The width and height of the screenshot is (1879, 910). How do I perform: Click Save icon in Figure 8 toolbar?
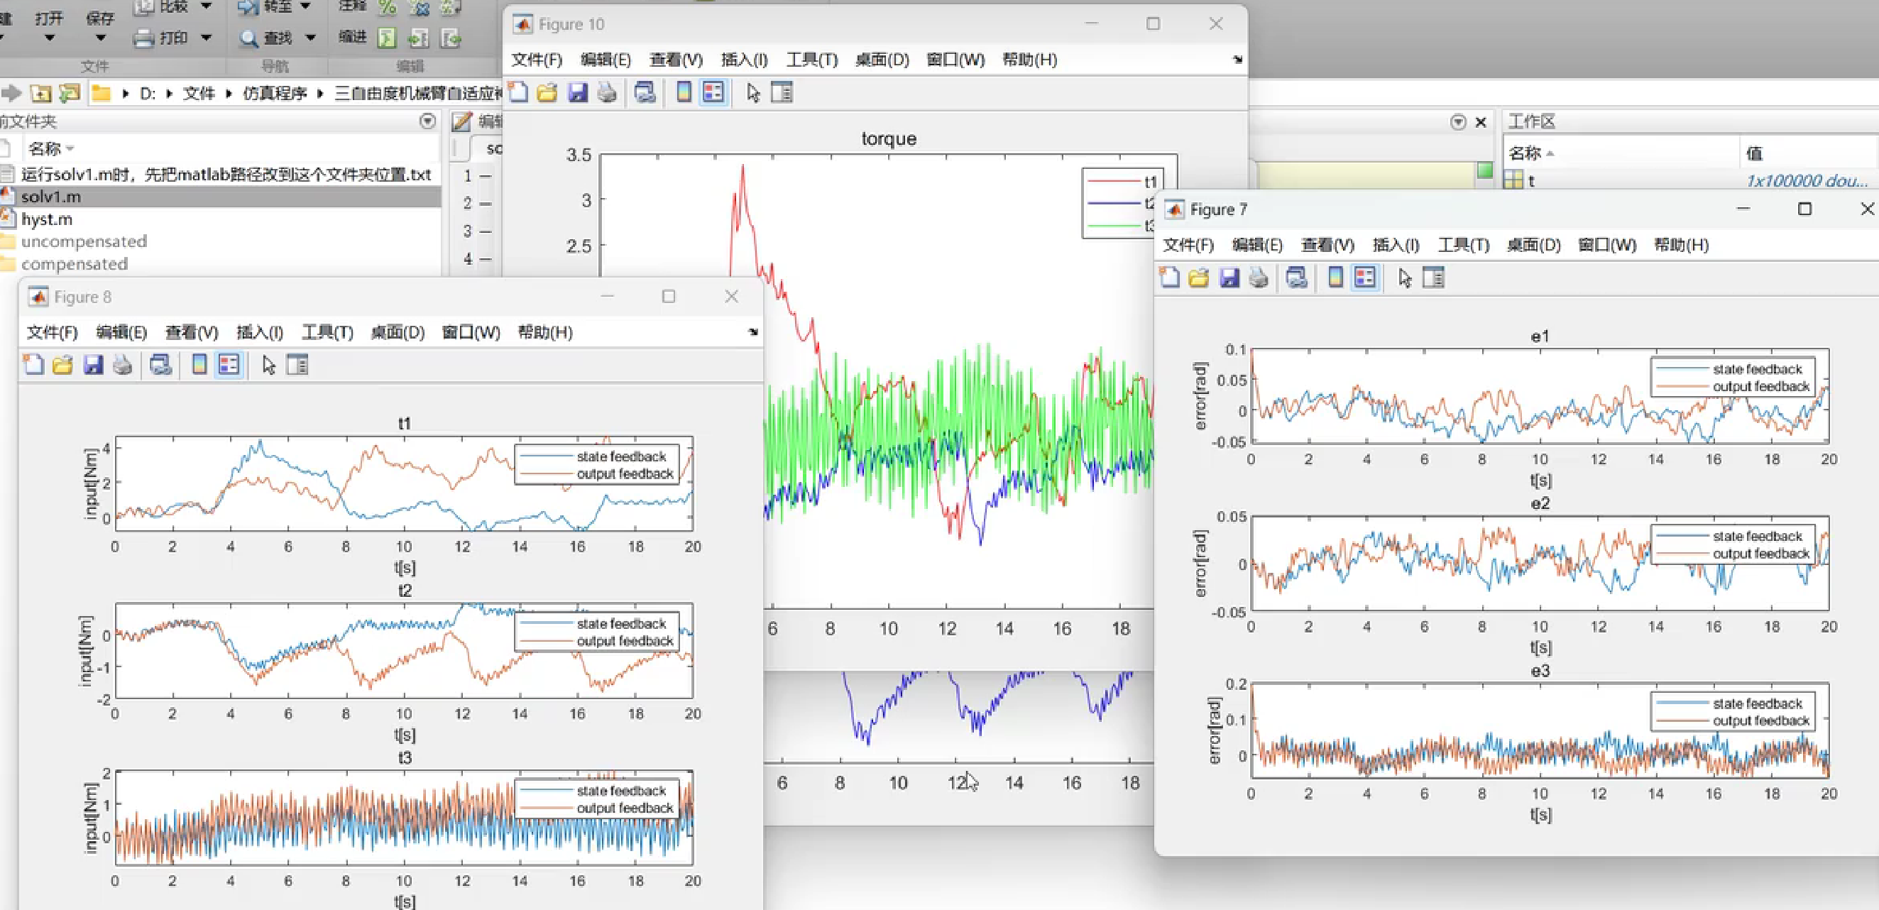pyautogui.click(x=93, y=365)
